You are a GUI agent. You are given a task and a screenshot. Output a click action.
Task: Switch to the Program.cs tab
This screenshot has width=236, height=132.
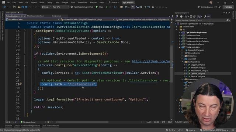(x=56, y=16)
